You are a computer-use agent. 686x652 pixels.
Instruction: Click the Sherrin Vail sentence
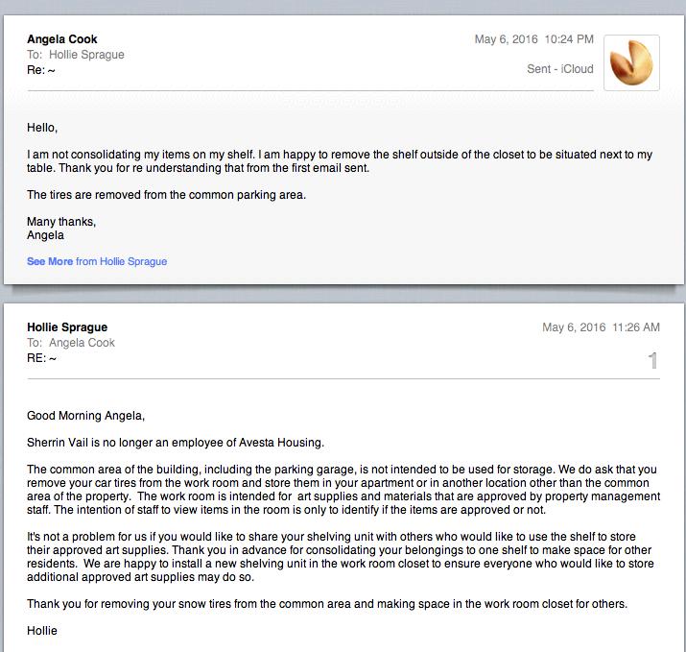pos(176,443)
